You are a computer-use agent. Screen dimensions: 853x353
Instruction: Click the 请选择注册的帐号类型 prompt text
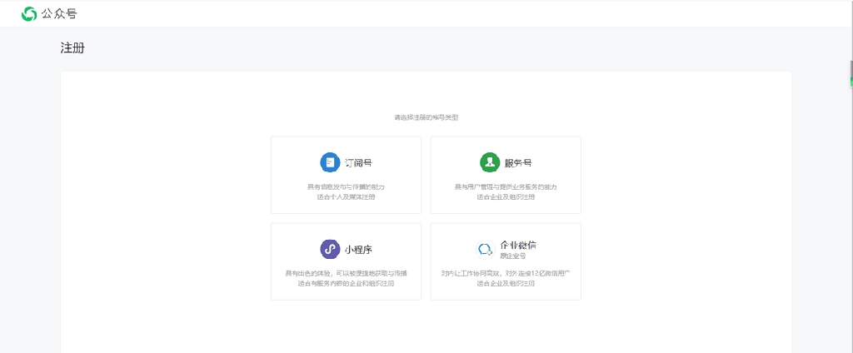click(x=426, y=117)
